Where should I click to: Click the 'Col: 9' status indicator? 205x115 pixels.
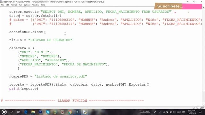[202, 108]
